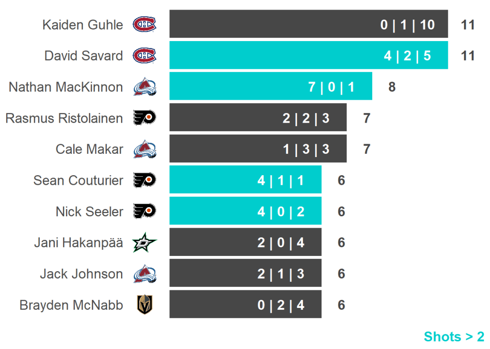Click the Golden Knights logo beside Brayden McNabb

point(145,305)
